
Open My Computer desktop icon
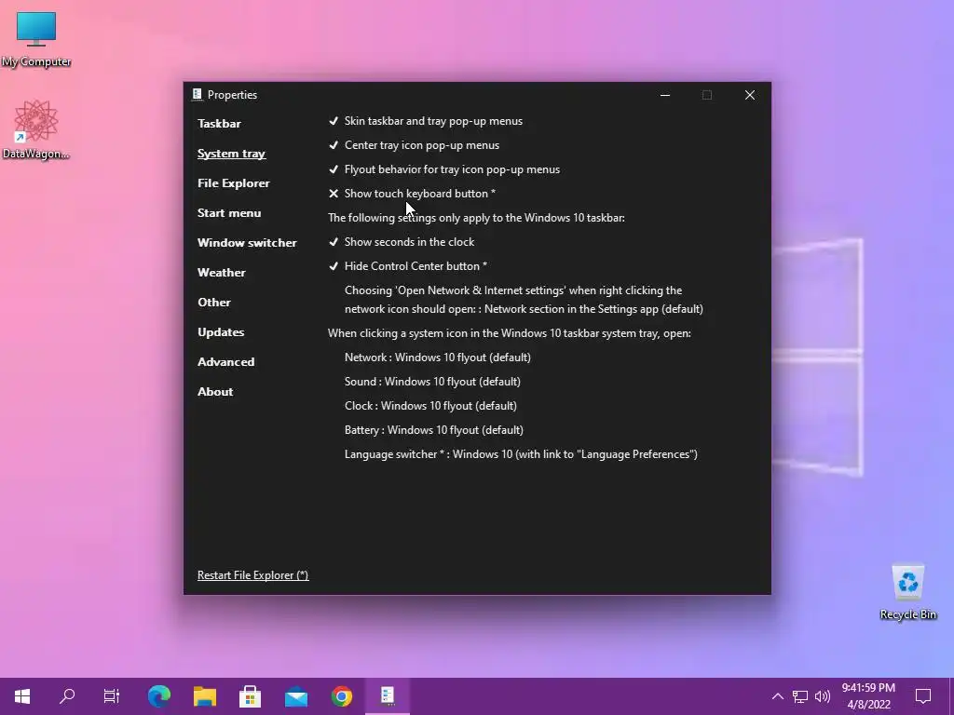(36, 39)
